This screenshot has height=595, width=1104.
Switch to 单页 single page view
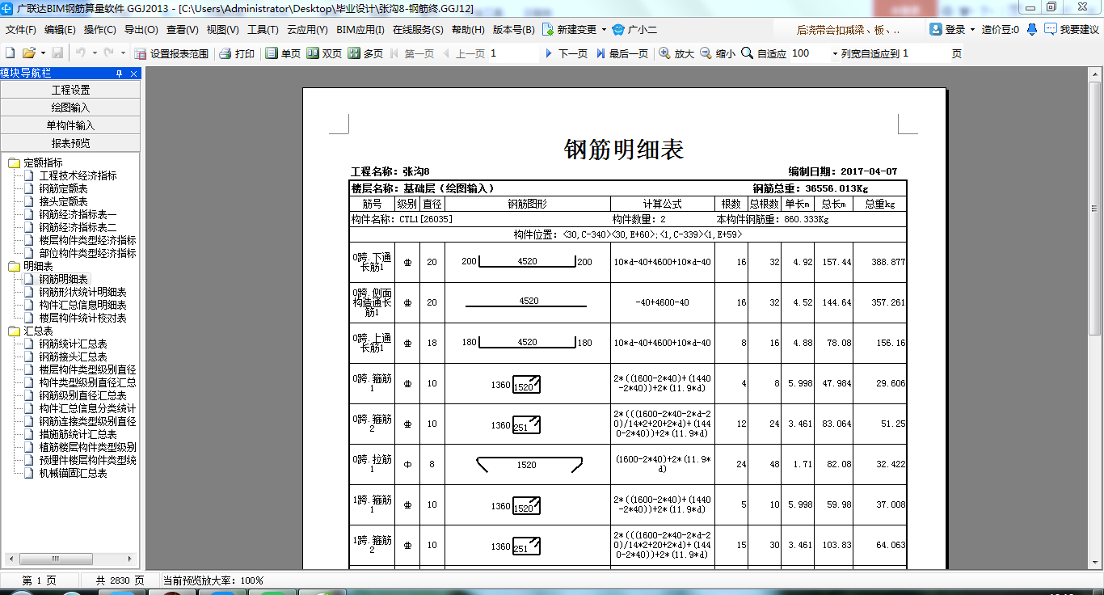[283, 53]
